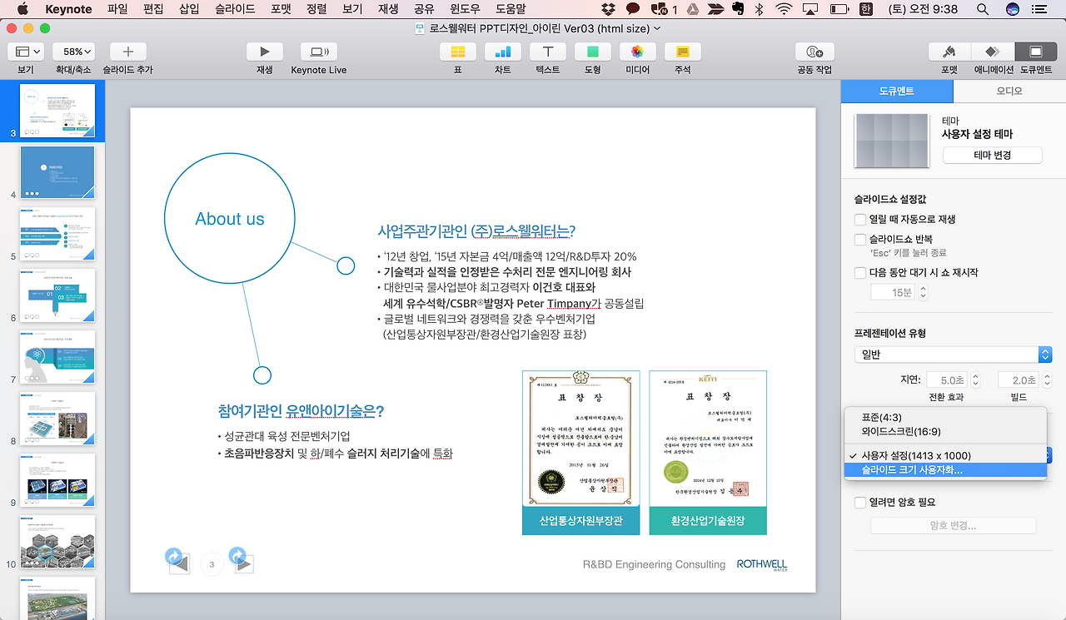The image size is (1066, 620).
Task: Open the 프레젠테이션 유형 dropdown
Action: (953, 354)
